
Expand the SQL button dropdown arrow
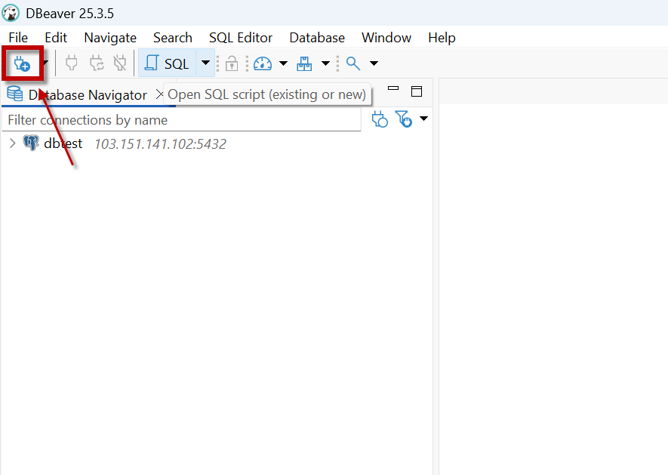(x=205, y=64)
